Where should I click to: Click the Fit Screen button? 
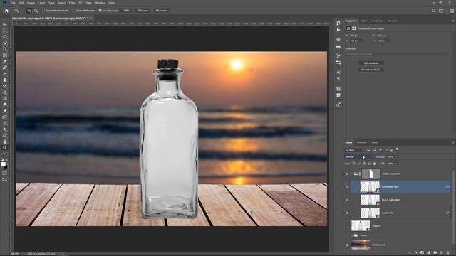(142, 11)
